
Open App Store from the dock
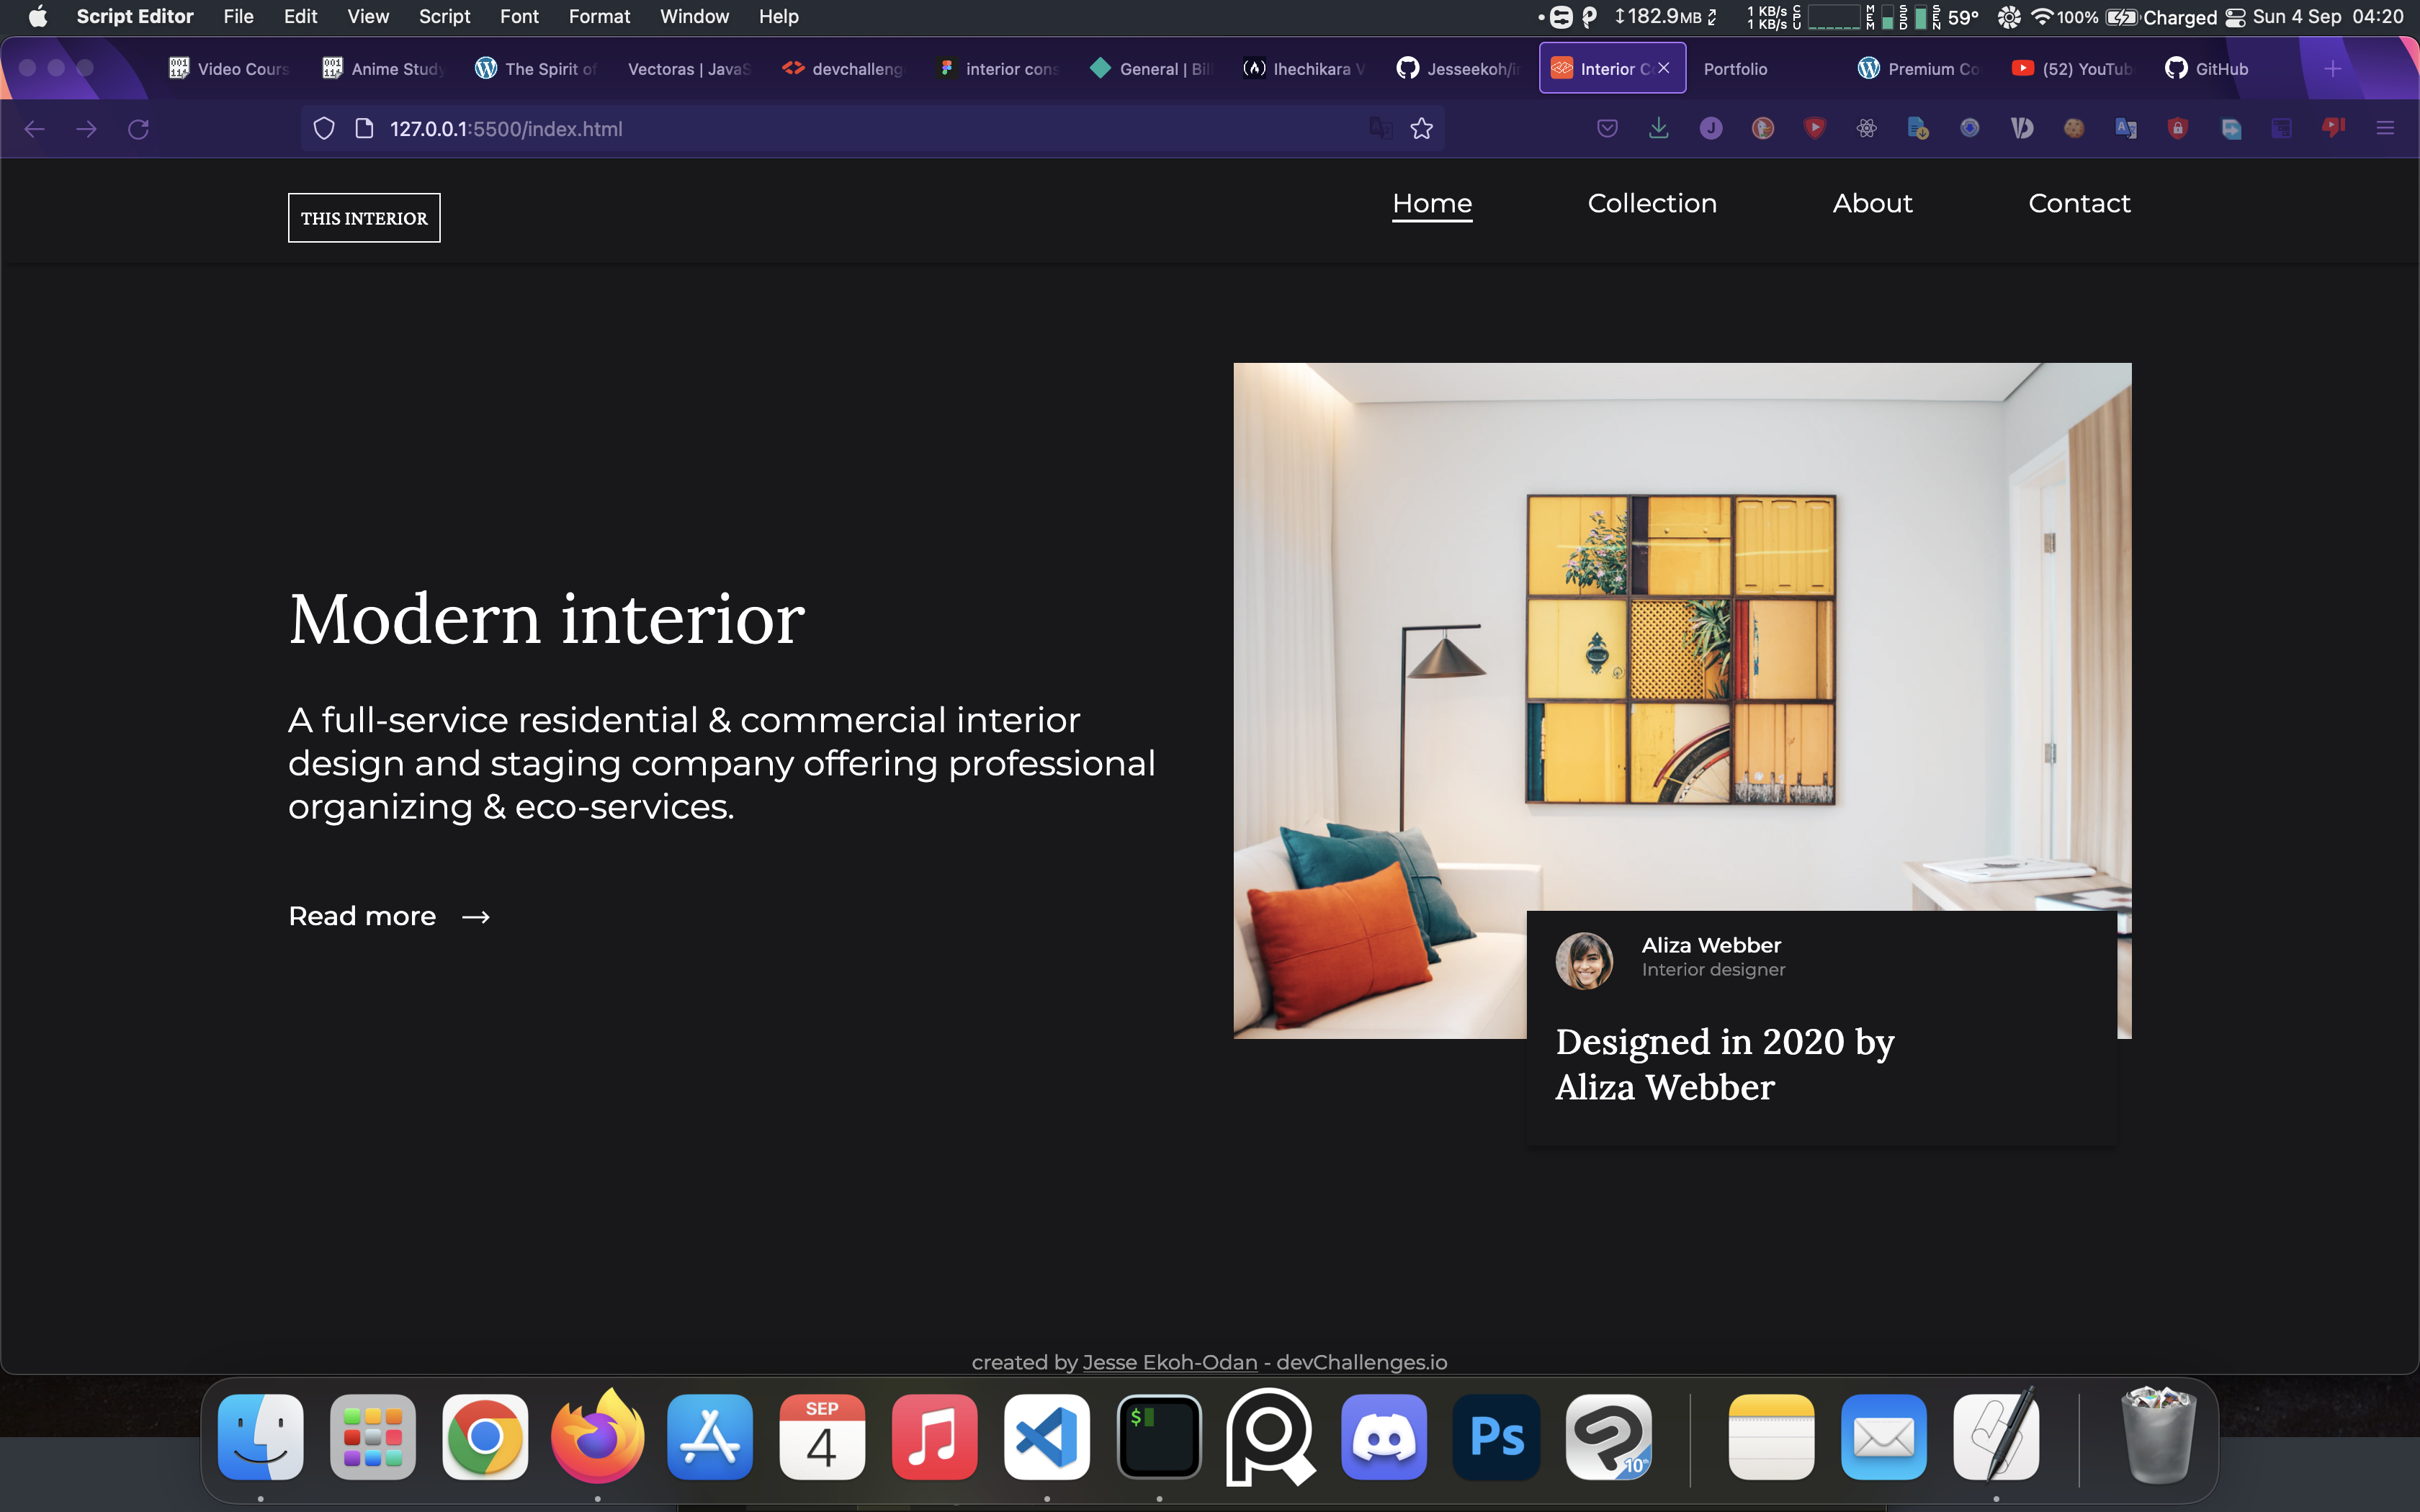point(710,1437)
